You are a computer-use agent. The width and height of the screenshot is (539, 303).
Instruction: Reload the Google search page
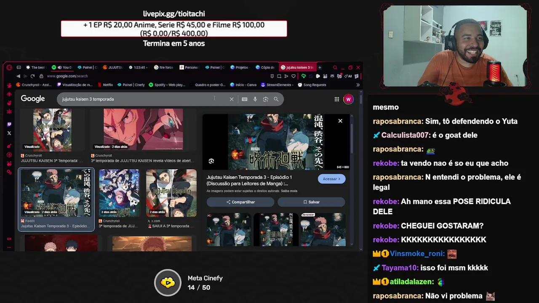point(32,76)
